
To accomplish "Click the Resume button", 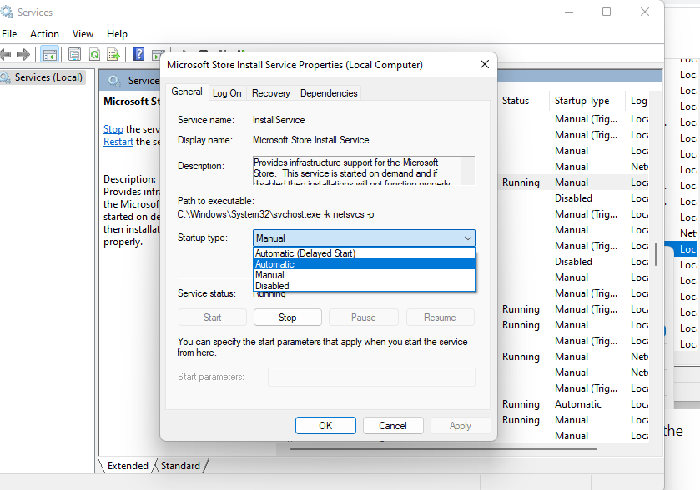I will pyautogui.click(x=440, y=317).
